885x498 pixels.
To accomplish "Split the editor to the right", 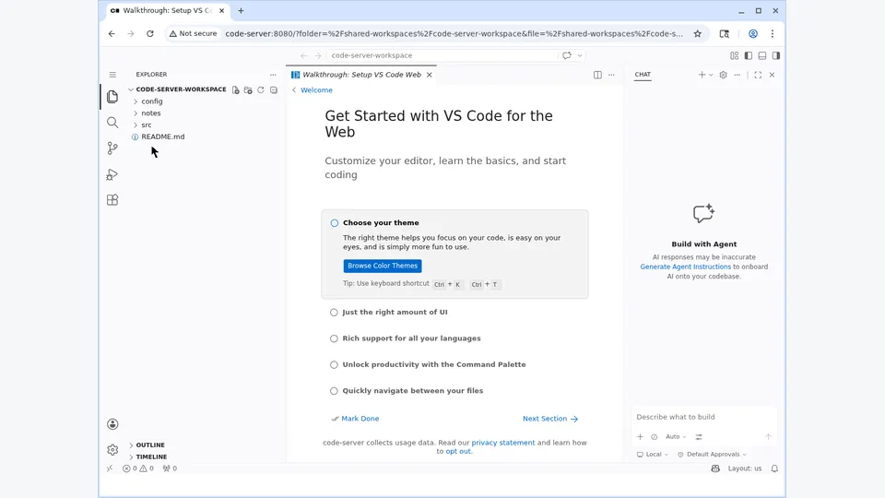I will (597, 75).
